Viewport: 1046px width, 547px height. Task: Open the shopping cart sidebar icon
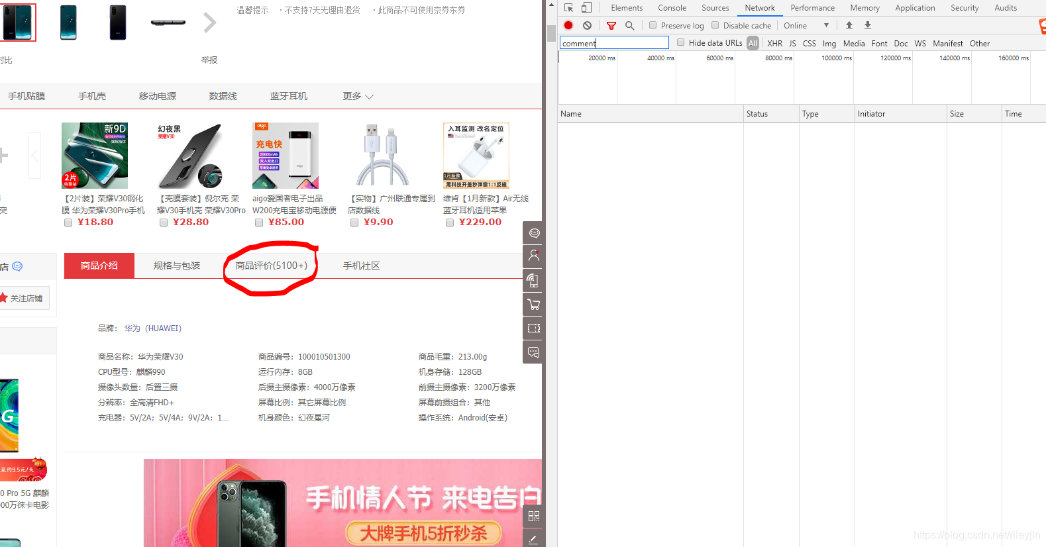534,305
